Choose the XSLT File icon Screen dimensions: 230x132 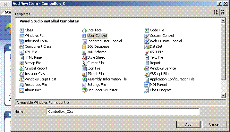[x=147, y=52]
